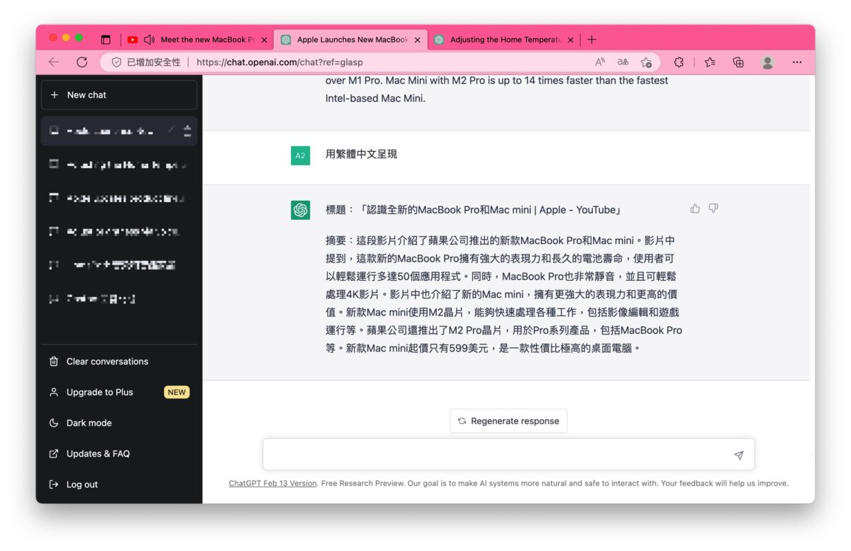Image resolution: width=851 pixels, height=551 pixels.
Task: Open browser Extensions puzzle icon
Action: (x=679, y=62)
